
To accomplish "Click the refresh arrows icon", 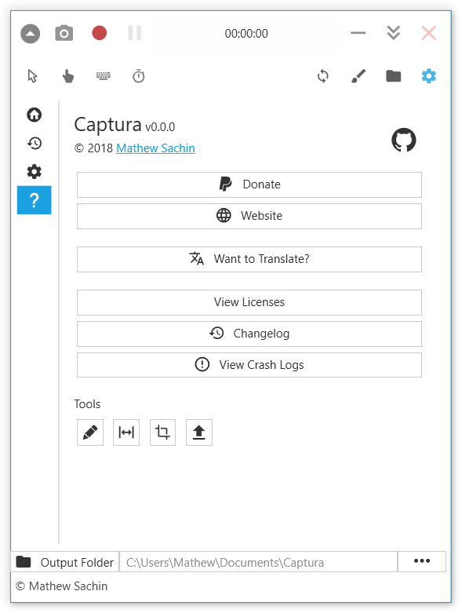I will click(x=323, y=76).
